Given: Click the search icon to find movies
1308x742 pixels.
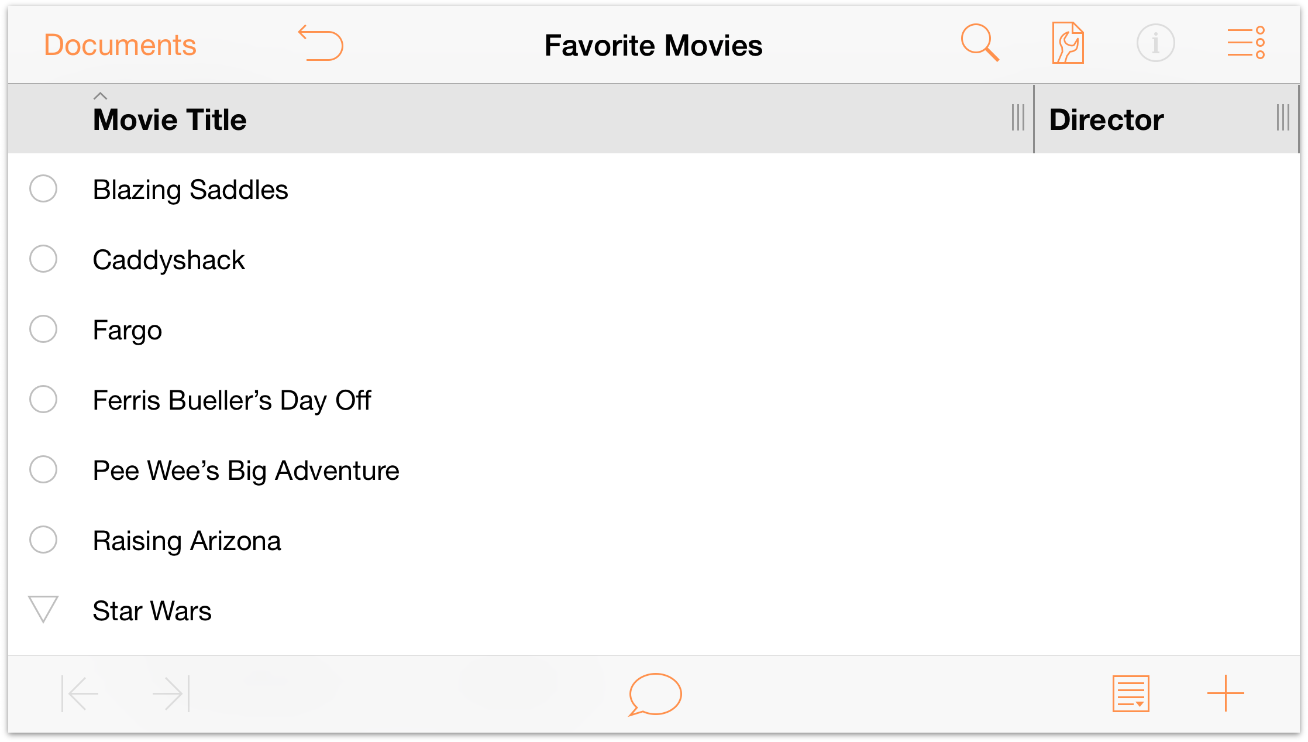Looking at the screenshot, I should point(980,42).
